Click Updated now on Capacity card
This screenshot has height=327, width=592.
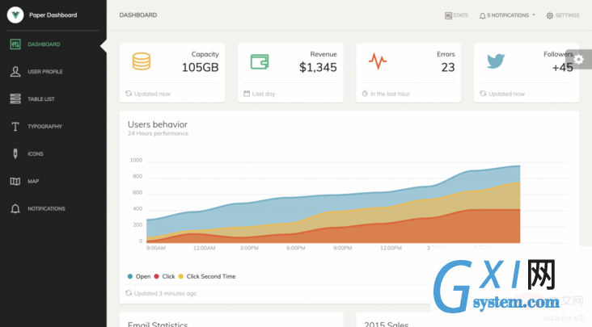[152, 94]
